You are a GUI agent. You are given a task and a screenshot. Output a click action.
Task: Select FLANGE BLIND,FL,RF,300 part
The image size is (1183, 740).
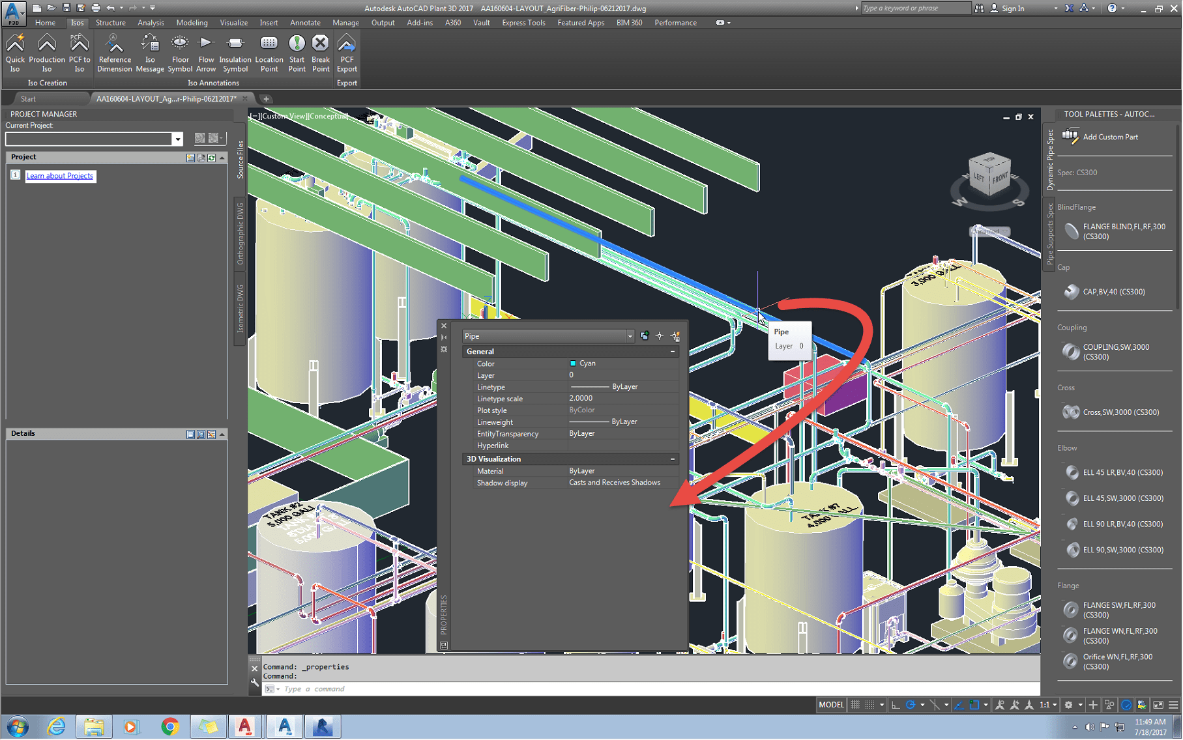1115,231
